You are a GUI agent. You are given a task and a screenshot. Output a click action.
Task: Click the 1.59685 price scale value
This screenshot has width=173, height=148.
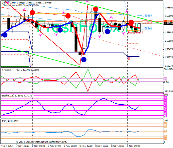pyautogui.click(x=169, y=33)
